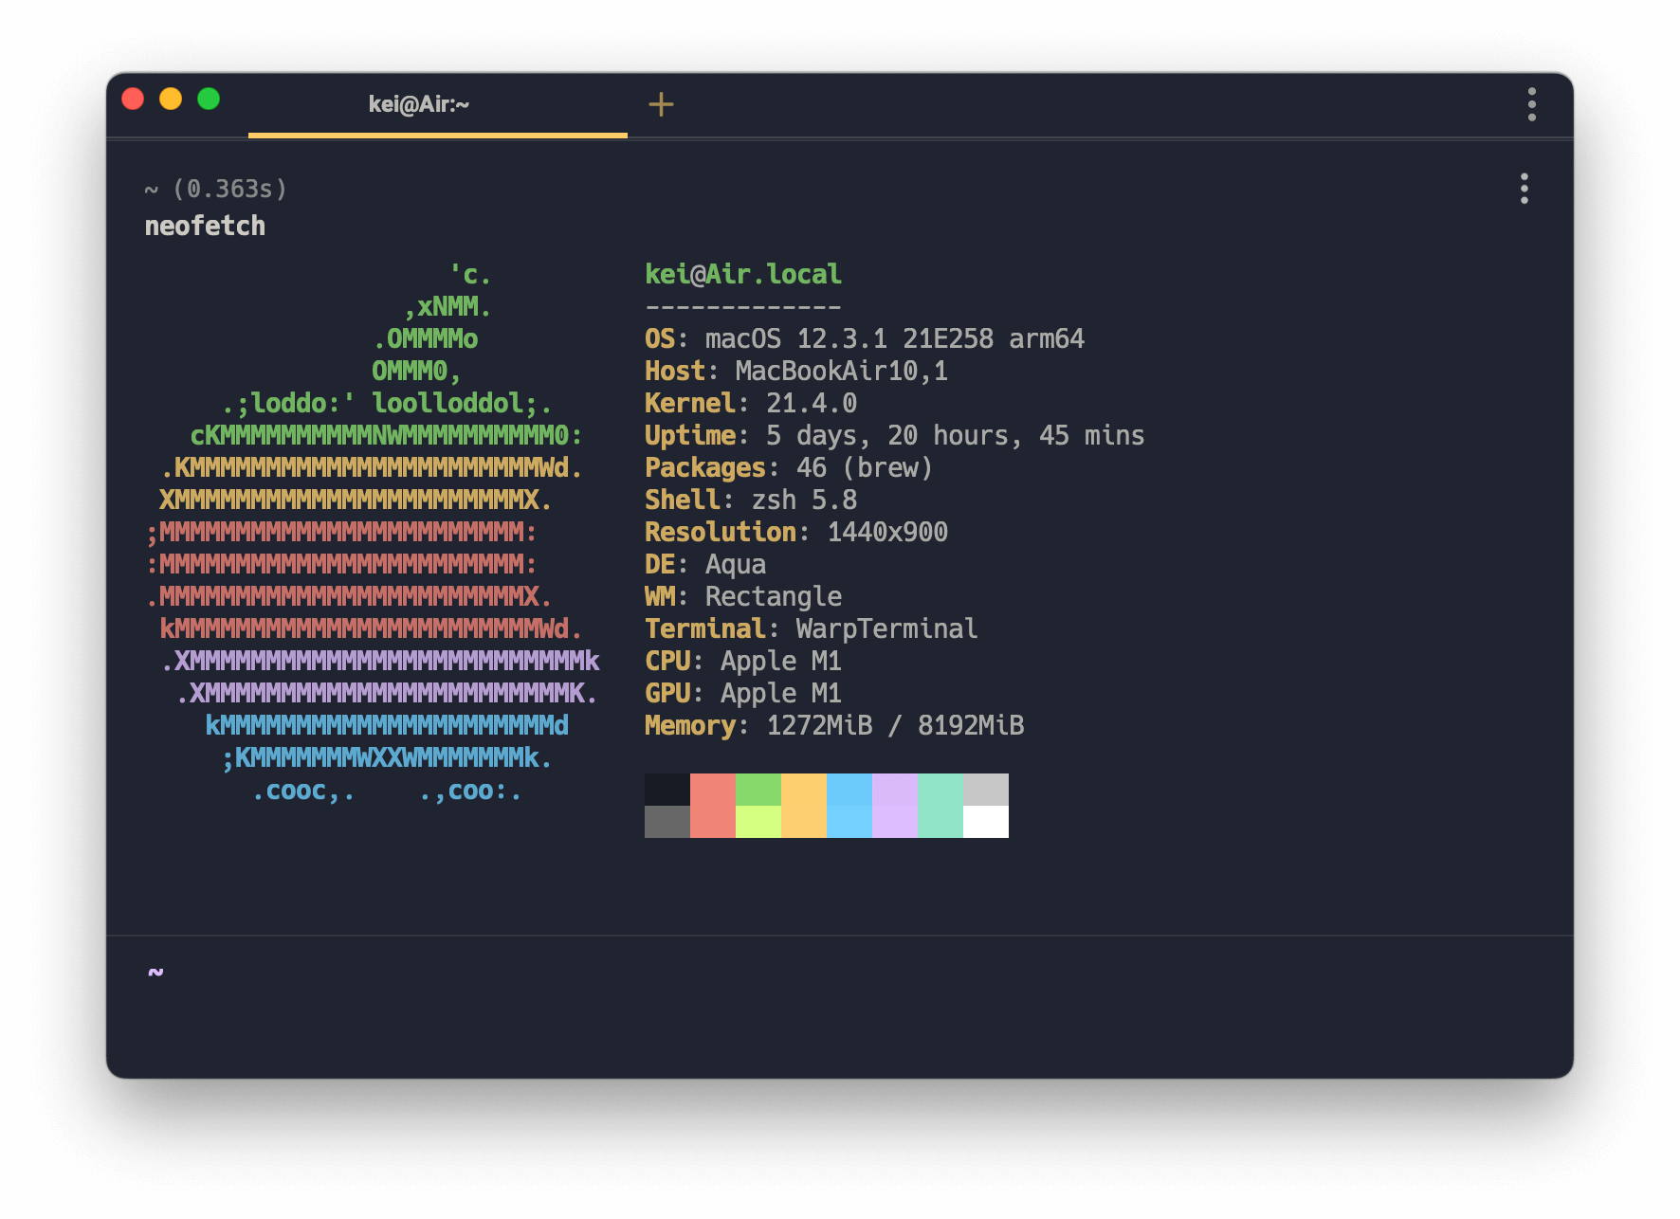
Task: Click the GPU line Apple M1
Action: [743, 693]
